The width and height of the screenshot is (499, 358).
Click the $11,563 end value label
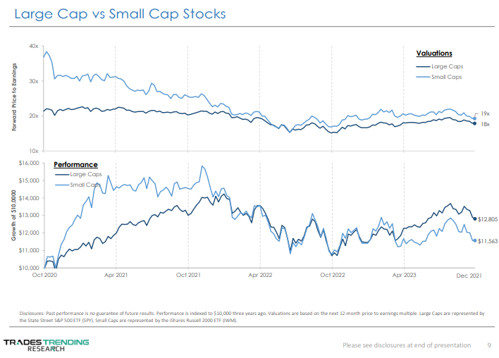pyautogui.click(x=488, y=241)
